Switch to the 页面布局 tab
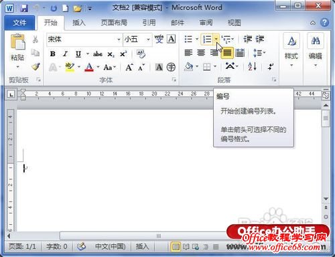 tap(114, 23)
